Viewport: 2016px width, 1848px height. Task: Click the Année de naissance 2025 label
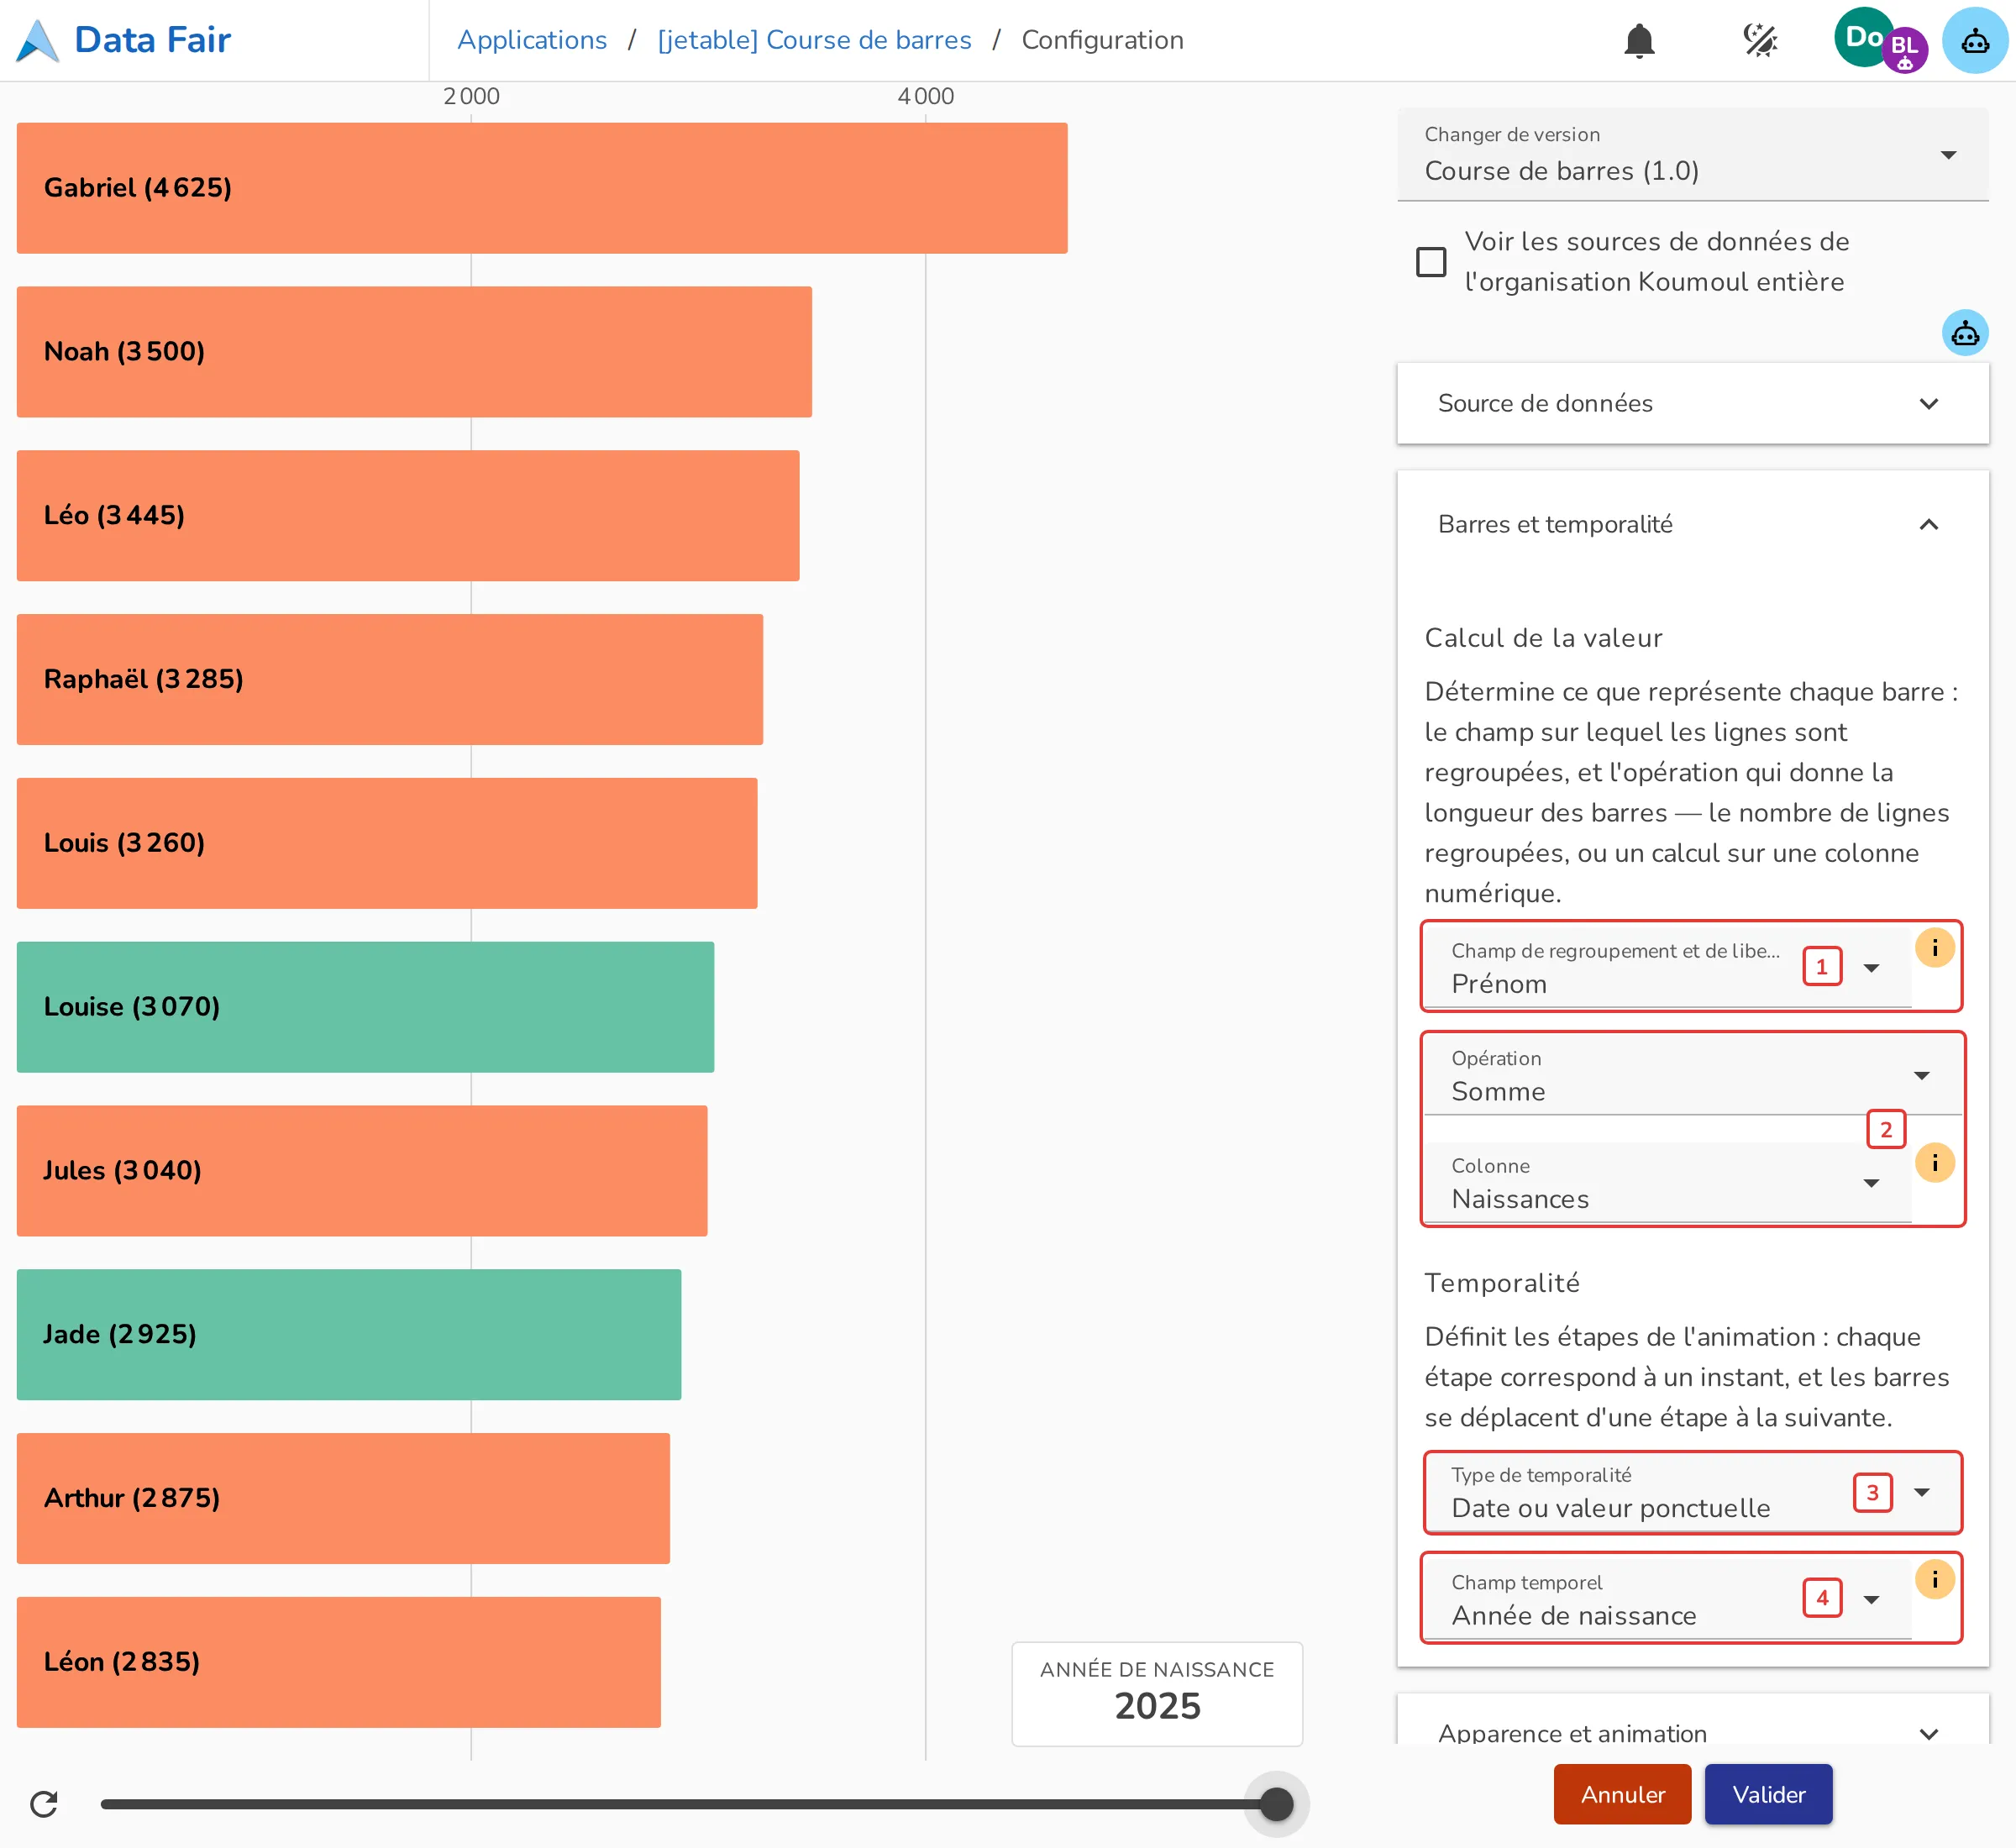pos(1157,1693)
